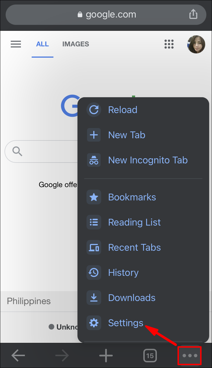
Task: Go back with the left arrow
Action: pyautogui.click(x=18, y=355)
